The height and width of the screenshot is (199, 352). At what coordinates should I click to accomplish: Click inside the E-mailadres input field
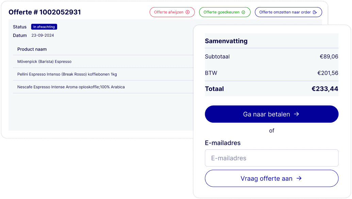(271, 158)
